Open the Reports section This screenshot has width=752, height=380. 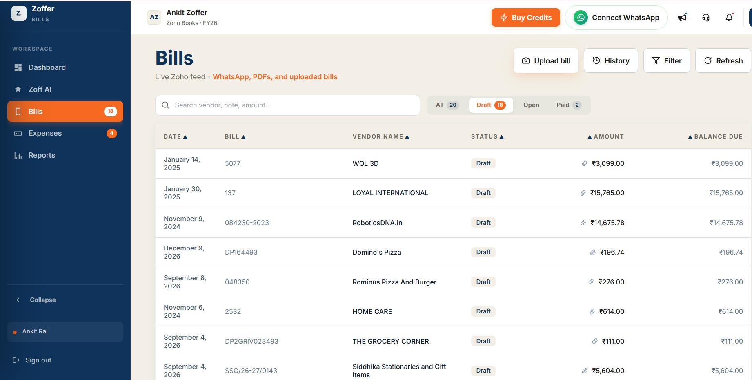tap(65, 155)
